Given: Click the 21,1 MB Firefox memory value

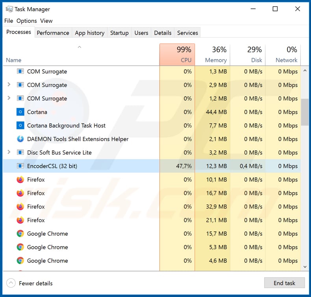Looking at the screenshot, I should pos(217,220).
